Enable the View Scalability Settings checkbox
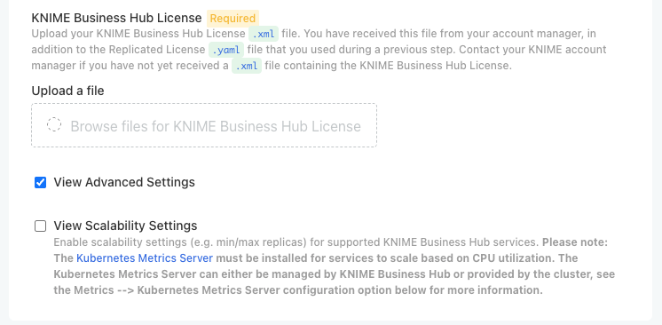 pos(40,226)
